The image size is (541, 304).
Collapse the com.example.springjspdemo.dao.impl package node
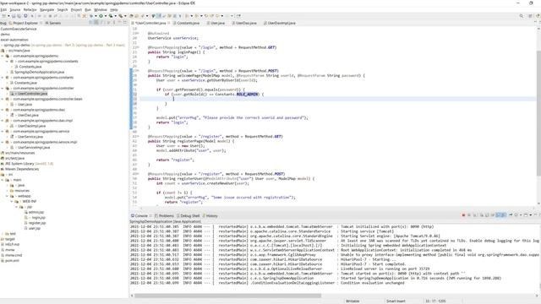(x=3, y=121)
